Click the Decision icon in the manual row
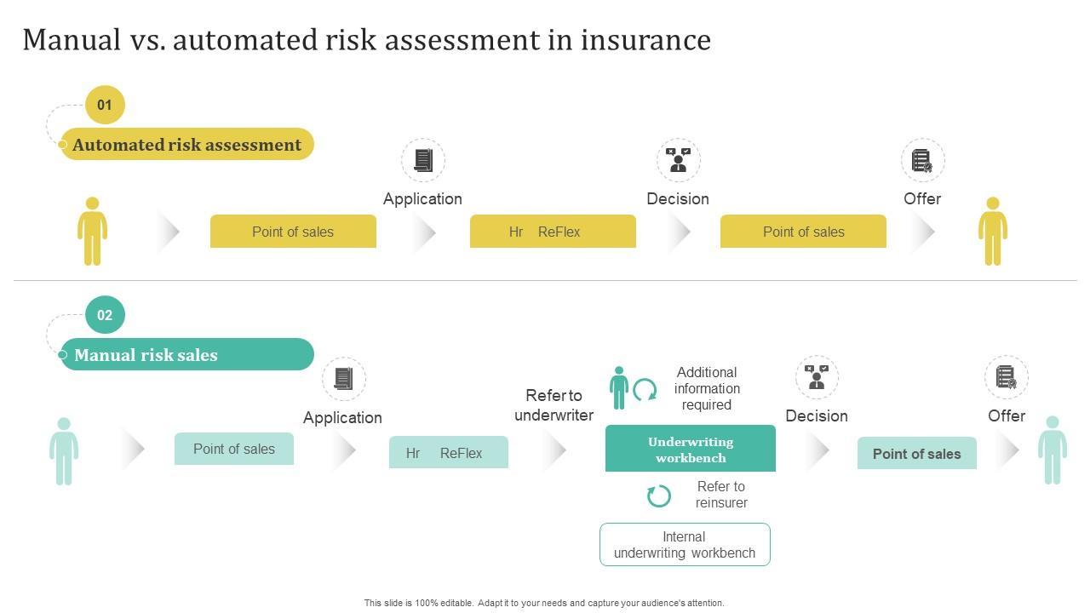The height and width of the screenshot is (613, 1090). pyautogui.click(x=817, y=377)
